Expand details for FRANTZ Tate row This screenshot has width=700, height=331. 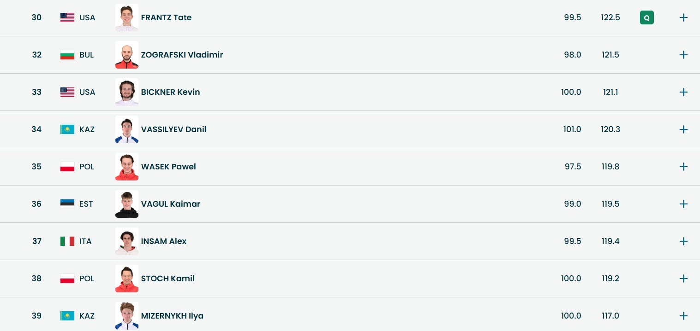pyautogui.click(x=683, y=17)
